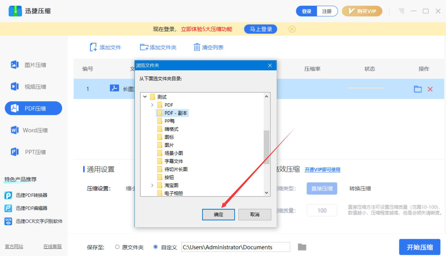Select the 待切片长图 folder
Screen dimensions: 446x256
[172, 169]
